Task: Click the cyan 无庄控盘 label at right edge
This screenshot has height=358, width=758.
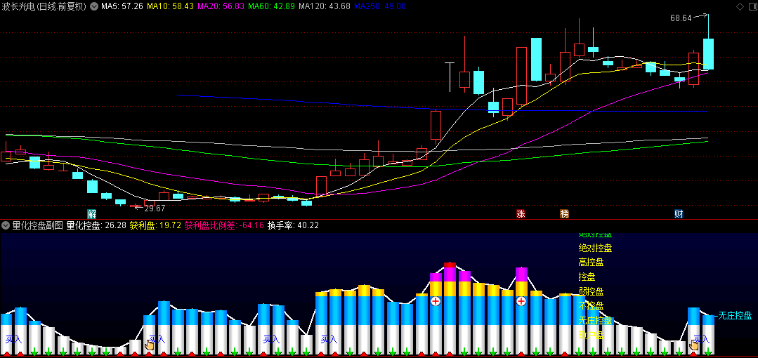Action: point(735,316)
